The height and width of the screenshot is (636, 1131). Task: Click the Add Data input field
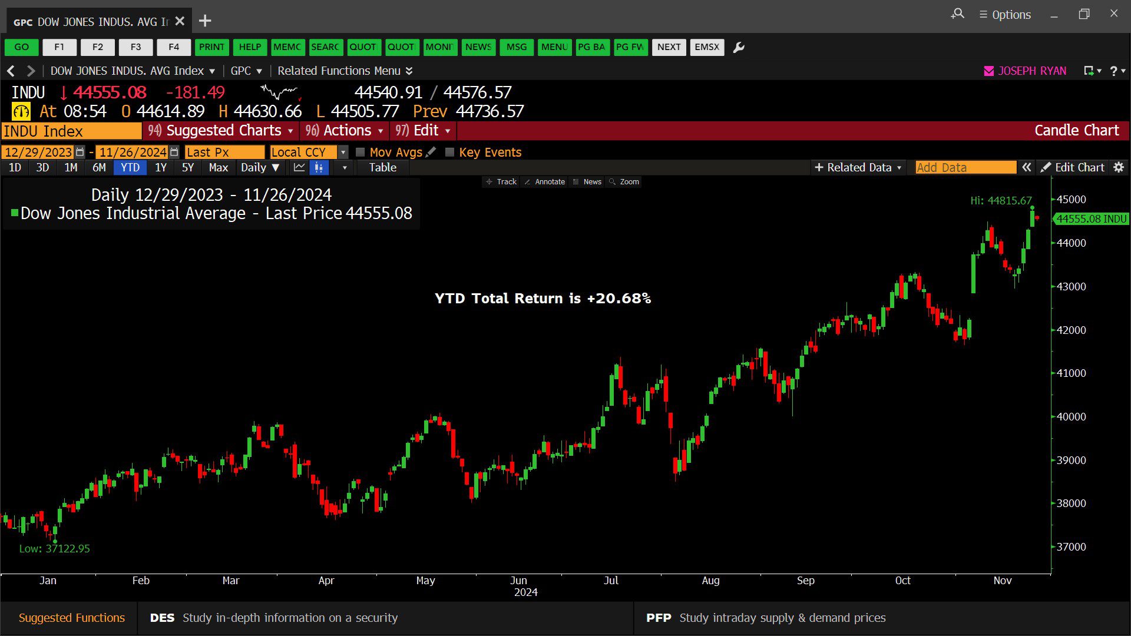click(x=965, y=168)
